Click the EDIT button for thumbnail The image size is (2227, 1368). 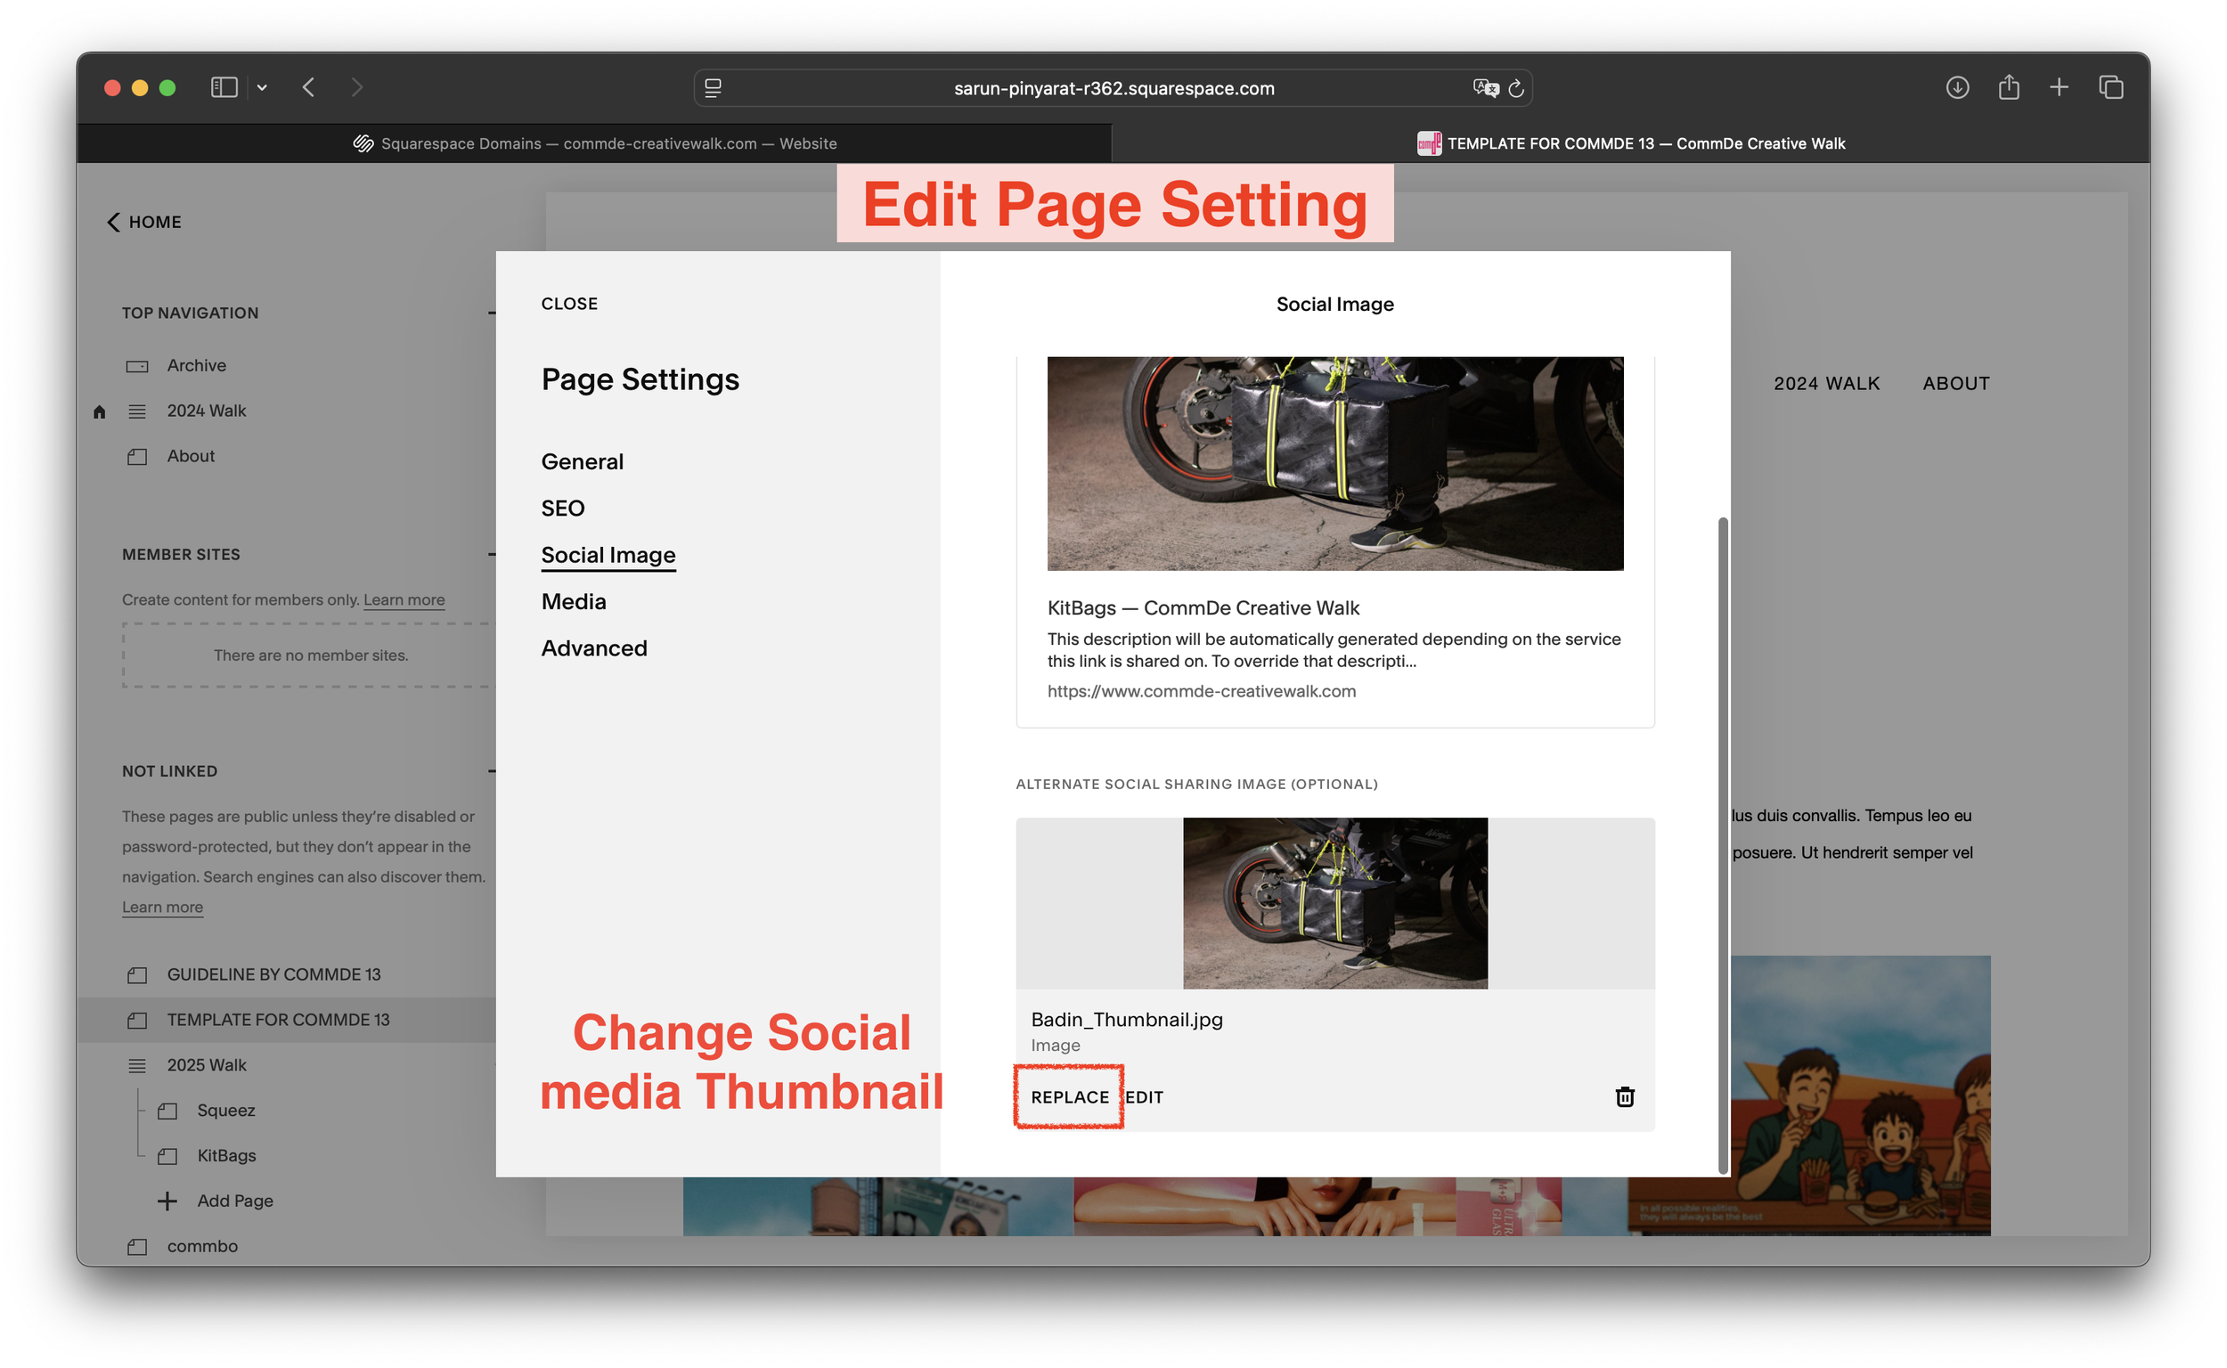(x=1145, y=1096)
